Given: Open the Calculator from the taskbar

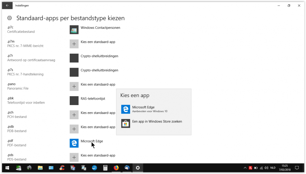Looking at the screenshot, I should (x=105, y=168).
